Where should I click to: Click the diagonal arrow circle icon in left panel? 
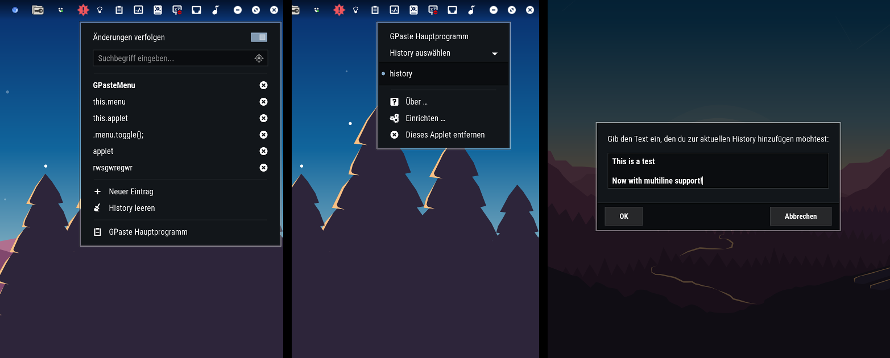(256, 10)
